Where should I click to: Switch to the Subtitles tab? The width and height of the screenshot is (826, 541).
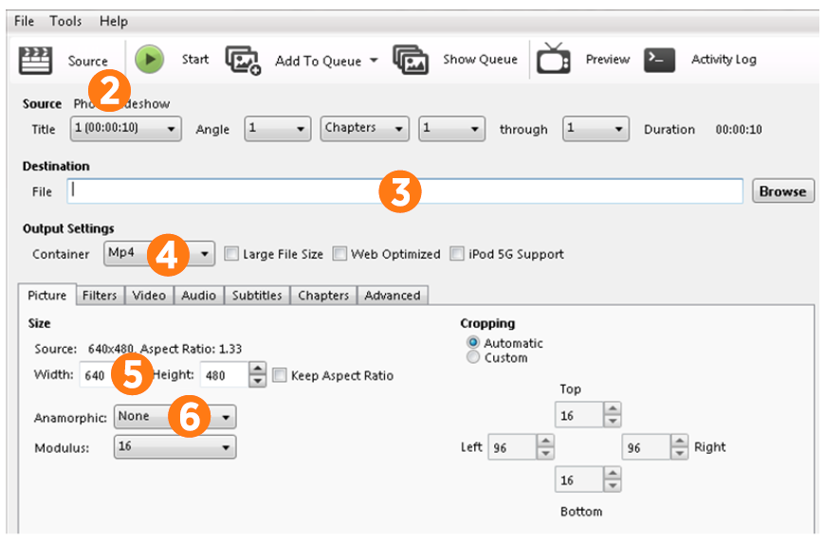coord(257,296)
